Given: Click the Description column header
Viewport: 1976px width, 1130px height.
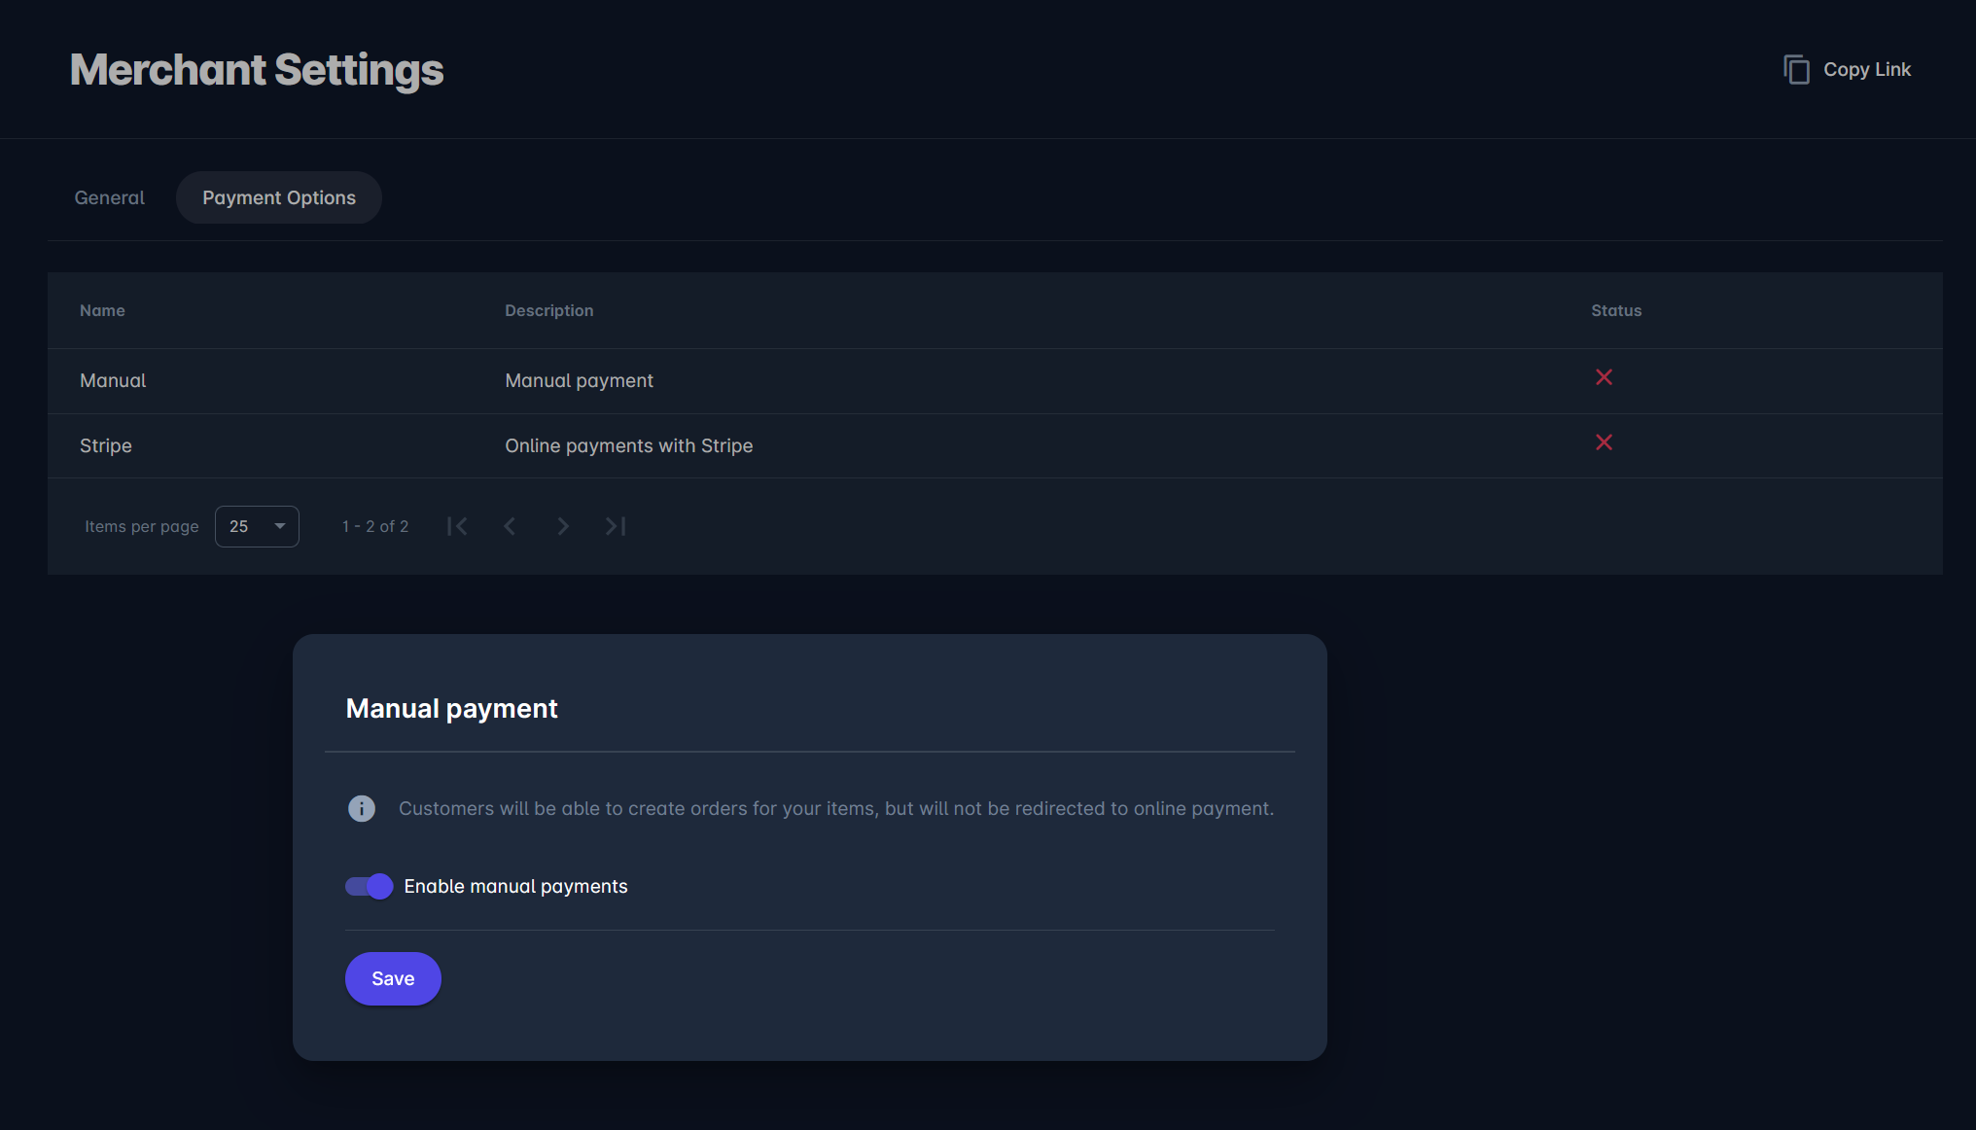Looking at the screenshot, I should [548, 310].
